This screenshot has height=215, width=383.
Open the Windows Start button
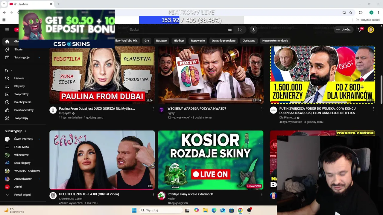pos(134,210)
